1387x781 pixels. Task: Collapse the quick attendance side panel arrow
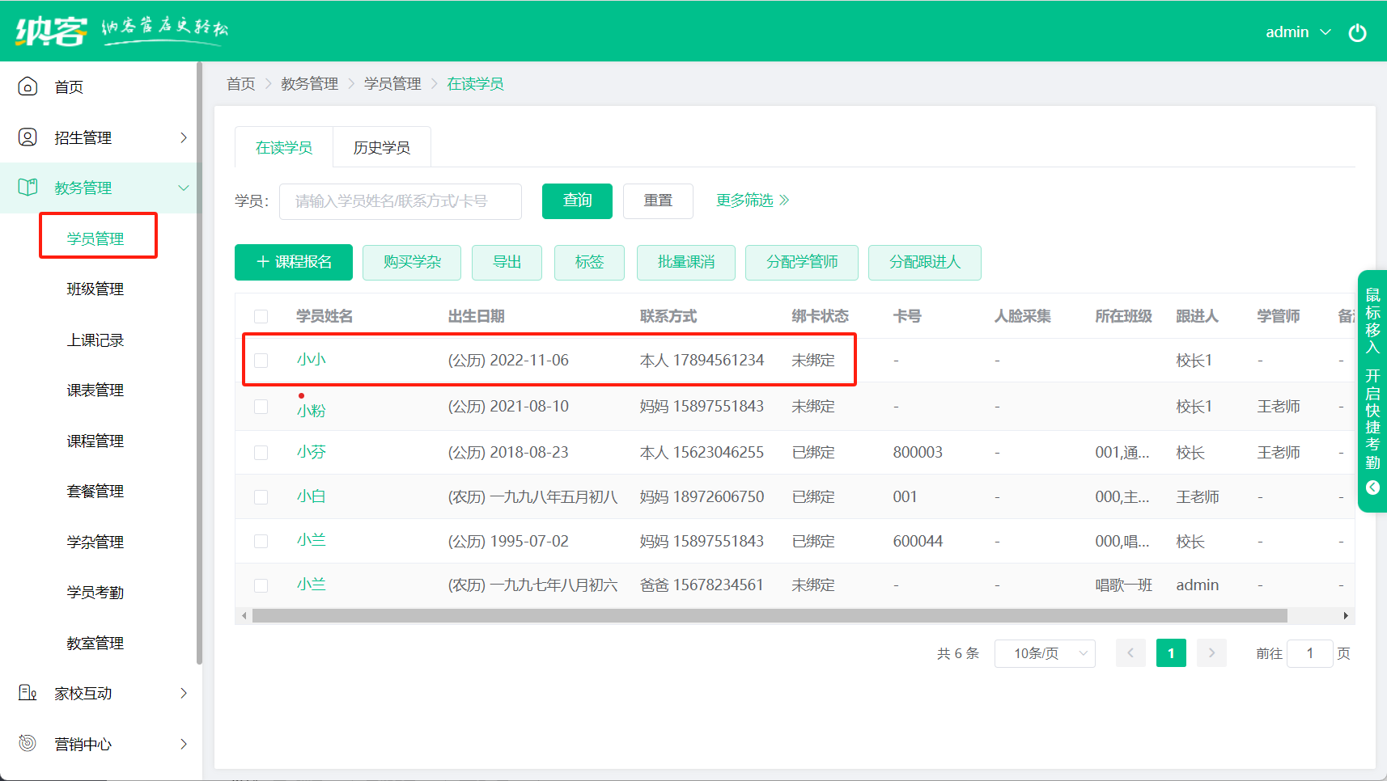click(x=1372, y=488)
